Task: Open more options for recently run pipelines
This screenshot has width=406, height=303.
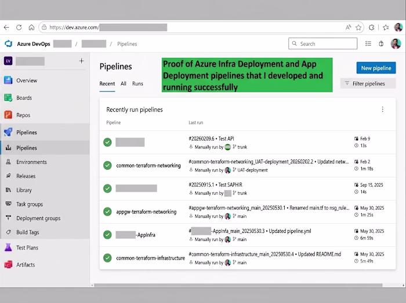Action: (x=382, y=109)
